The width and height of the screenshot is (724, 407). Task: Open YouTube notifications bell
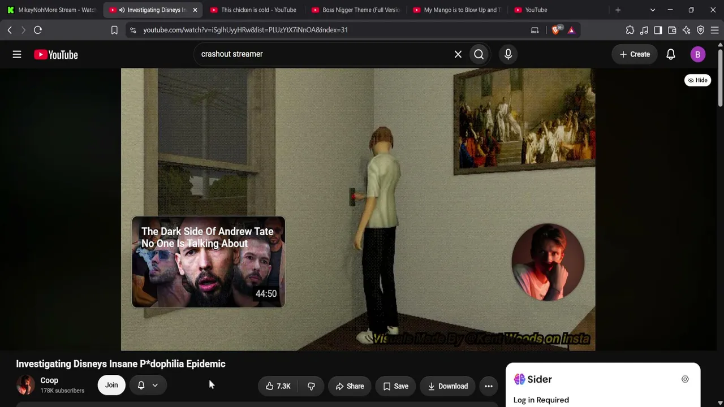click(671, 54)
